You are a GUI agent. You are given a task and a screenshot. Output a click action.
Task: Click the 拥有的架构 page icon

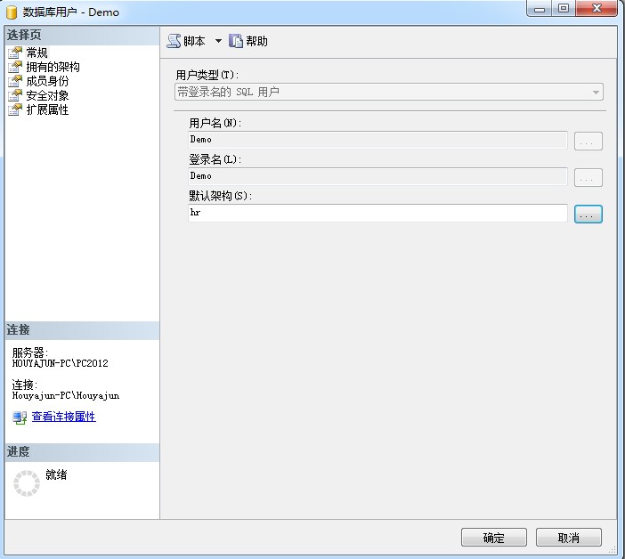coord(15,67)
